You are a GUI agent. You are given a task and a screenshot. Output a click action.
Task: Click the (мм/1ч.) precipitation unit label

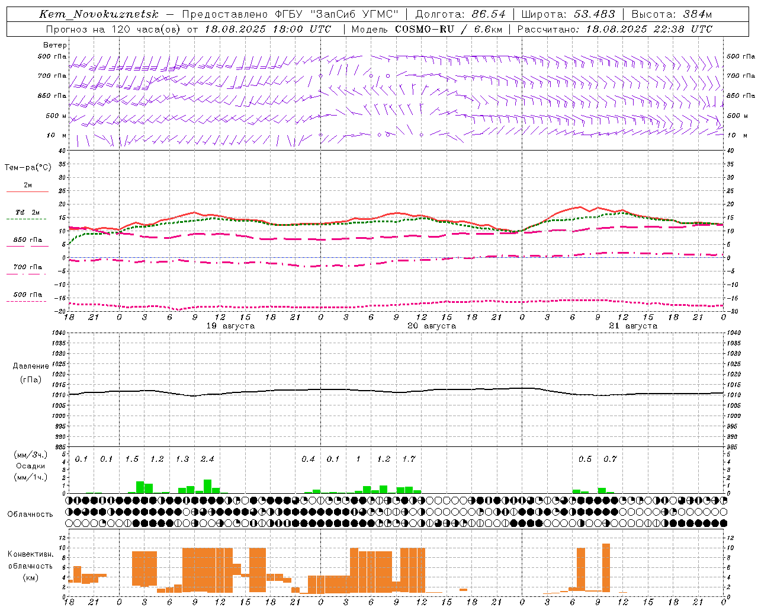31,477
